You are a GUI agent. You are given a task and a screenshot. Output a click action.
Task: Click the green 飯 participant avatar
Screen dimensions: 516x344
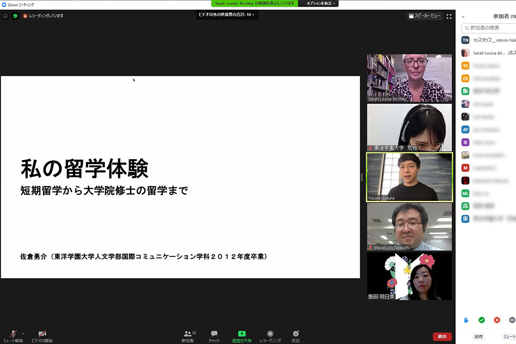(x=465, y=91)
